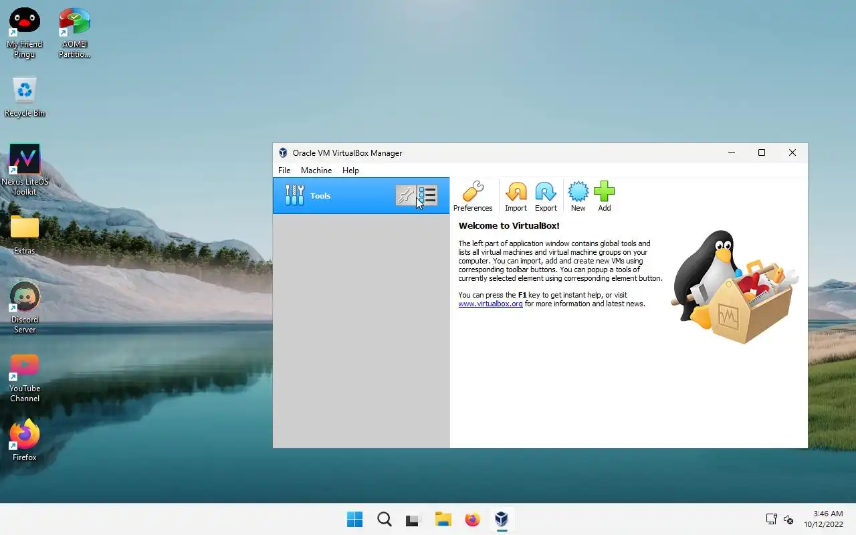856x535 pixels.
Task: Create a New virtual machine
Action: pos(578,197)
